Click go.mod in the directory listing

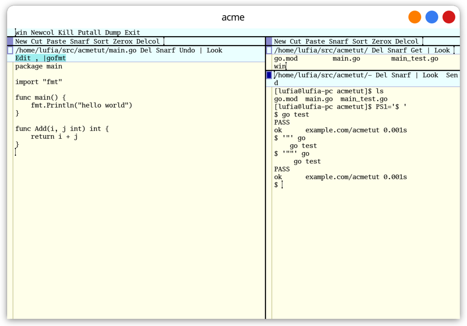tap(286, 59)
